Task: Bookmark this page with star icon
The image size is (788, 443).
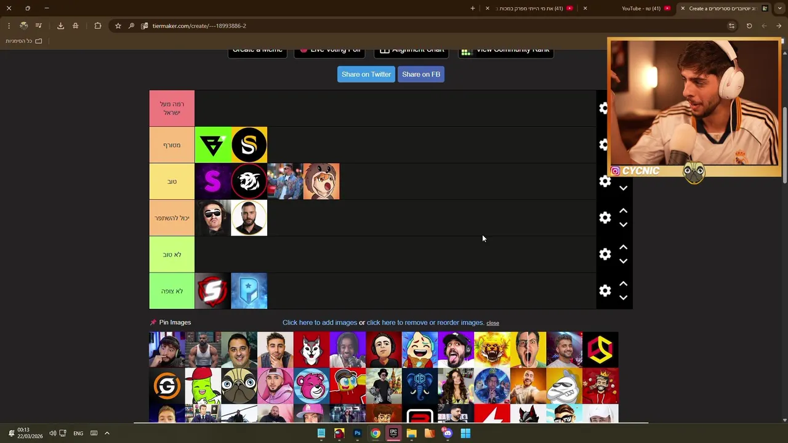Action: point(118,26)
